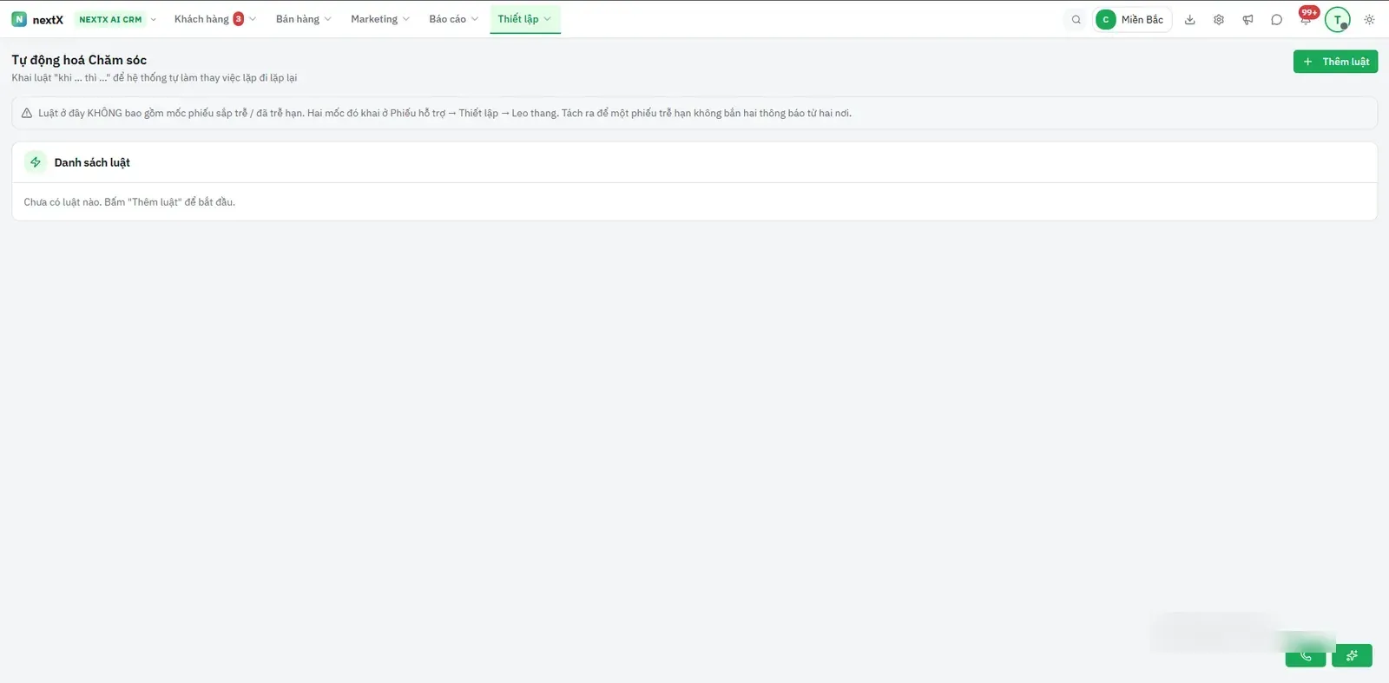Image resolution: width=1389 pixels, height=683 pixels.
Task: Open the chat bubble icon
Action: (x=1276, y=19)
